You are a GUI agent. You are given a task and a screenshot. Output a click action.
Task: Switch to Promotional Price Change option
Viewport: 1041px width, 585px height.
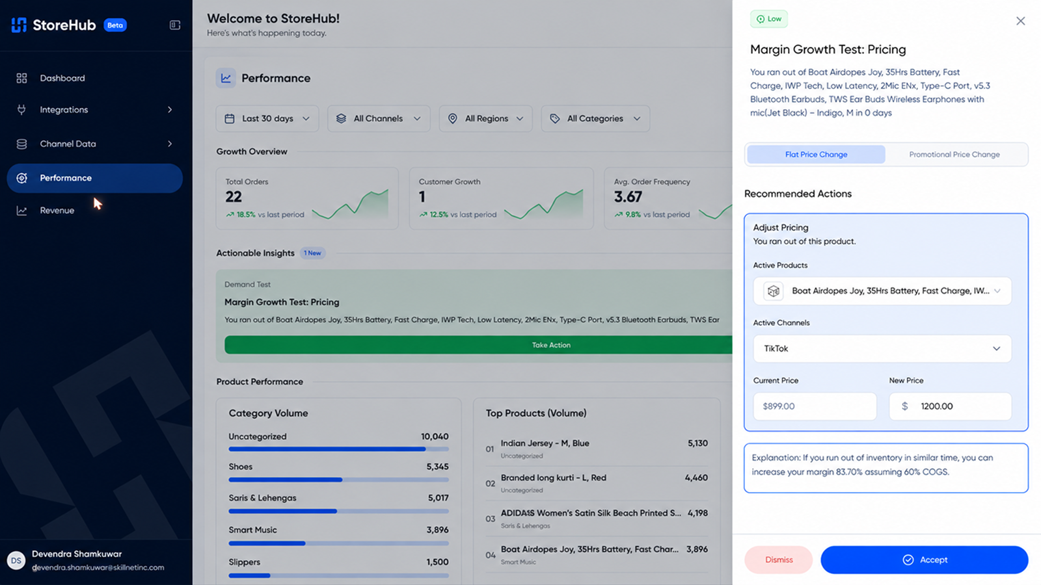coord(954,155)
